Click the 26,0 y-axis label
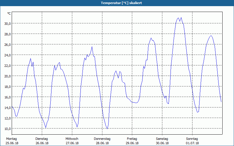Screen dimensions: 234x146 pos(7,45)
